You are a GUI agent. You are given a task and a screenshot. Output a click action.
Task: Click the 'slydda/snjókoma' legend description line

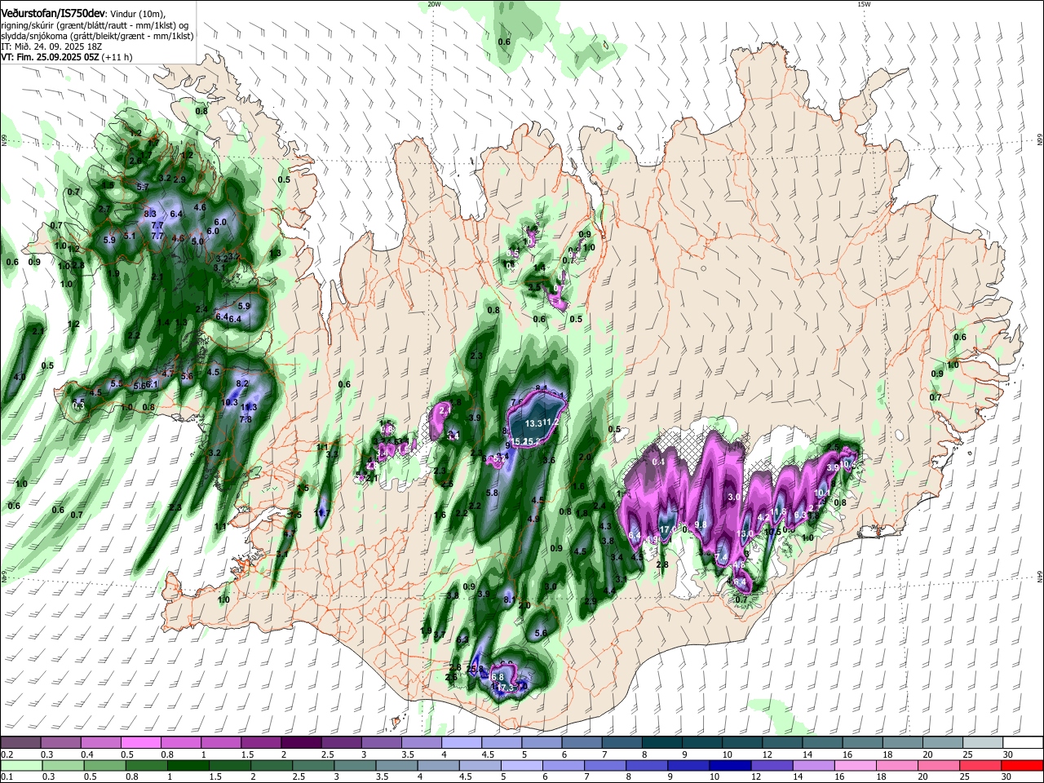[x=97, y=36]
